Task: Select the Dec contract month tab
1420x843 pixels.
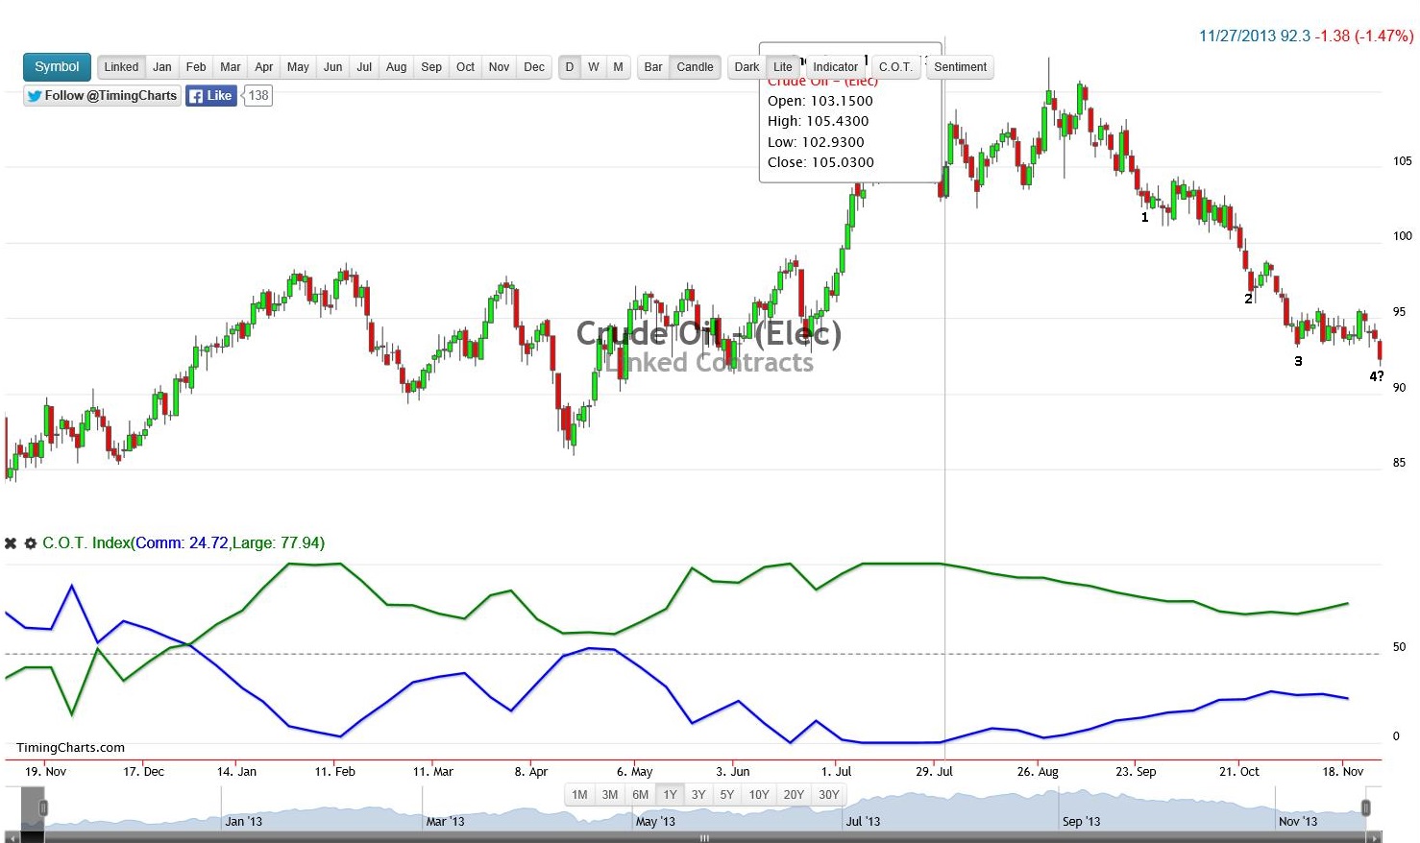Action: tap(534, 67)
